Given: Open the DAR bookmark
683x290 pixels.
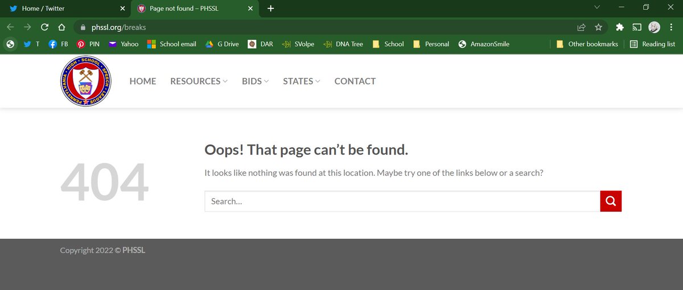Looking at the screenshot, I should coord(261,44).
